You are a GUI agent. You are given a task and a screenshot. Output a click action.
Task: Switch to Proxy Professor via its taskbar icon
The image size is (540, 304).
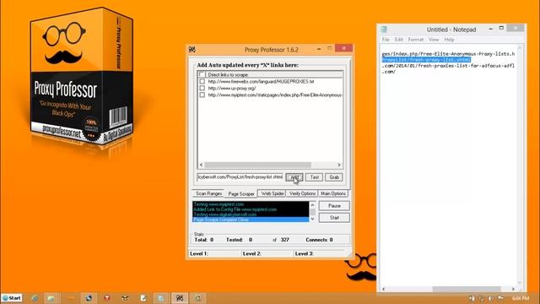click(180, 298)
